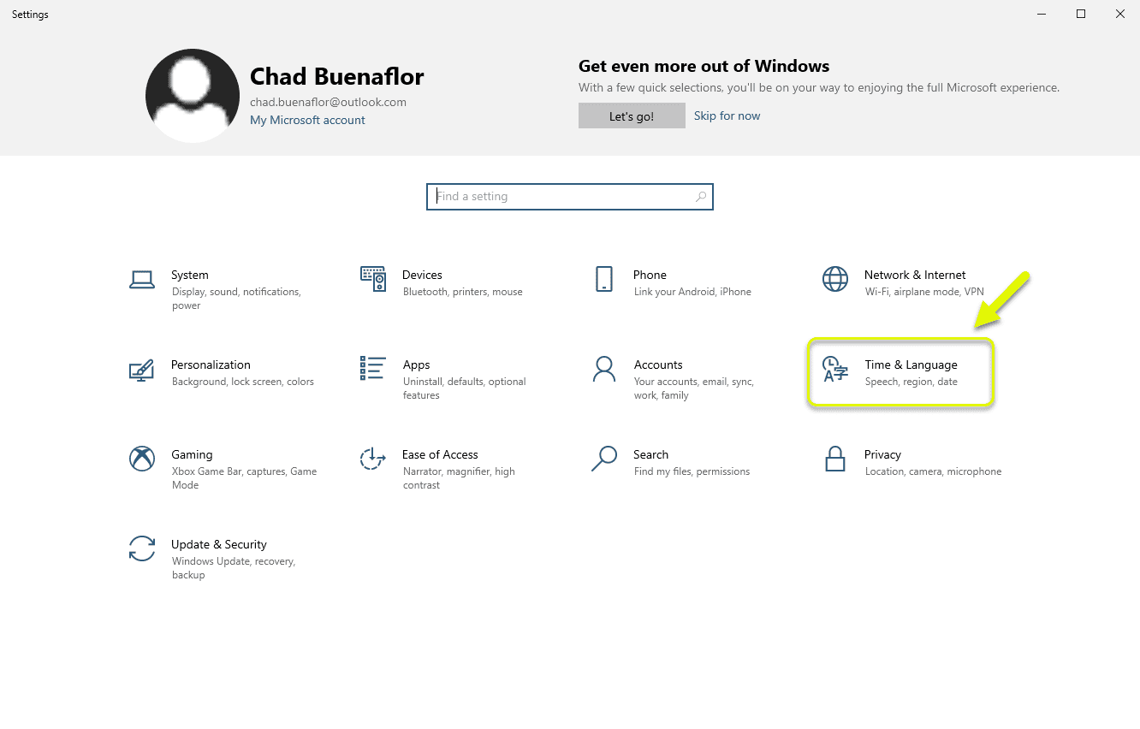Click the Ease of Access icon
Screen dimensions: 1140x729
point(373,459)
